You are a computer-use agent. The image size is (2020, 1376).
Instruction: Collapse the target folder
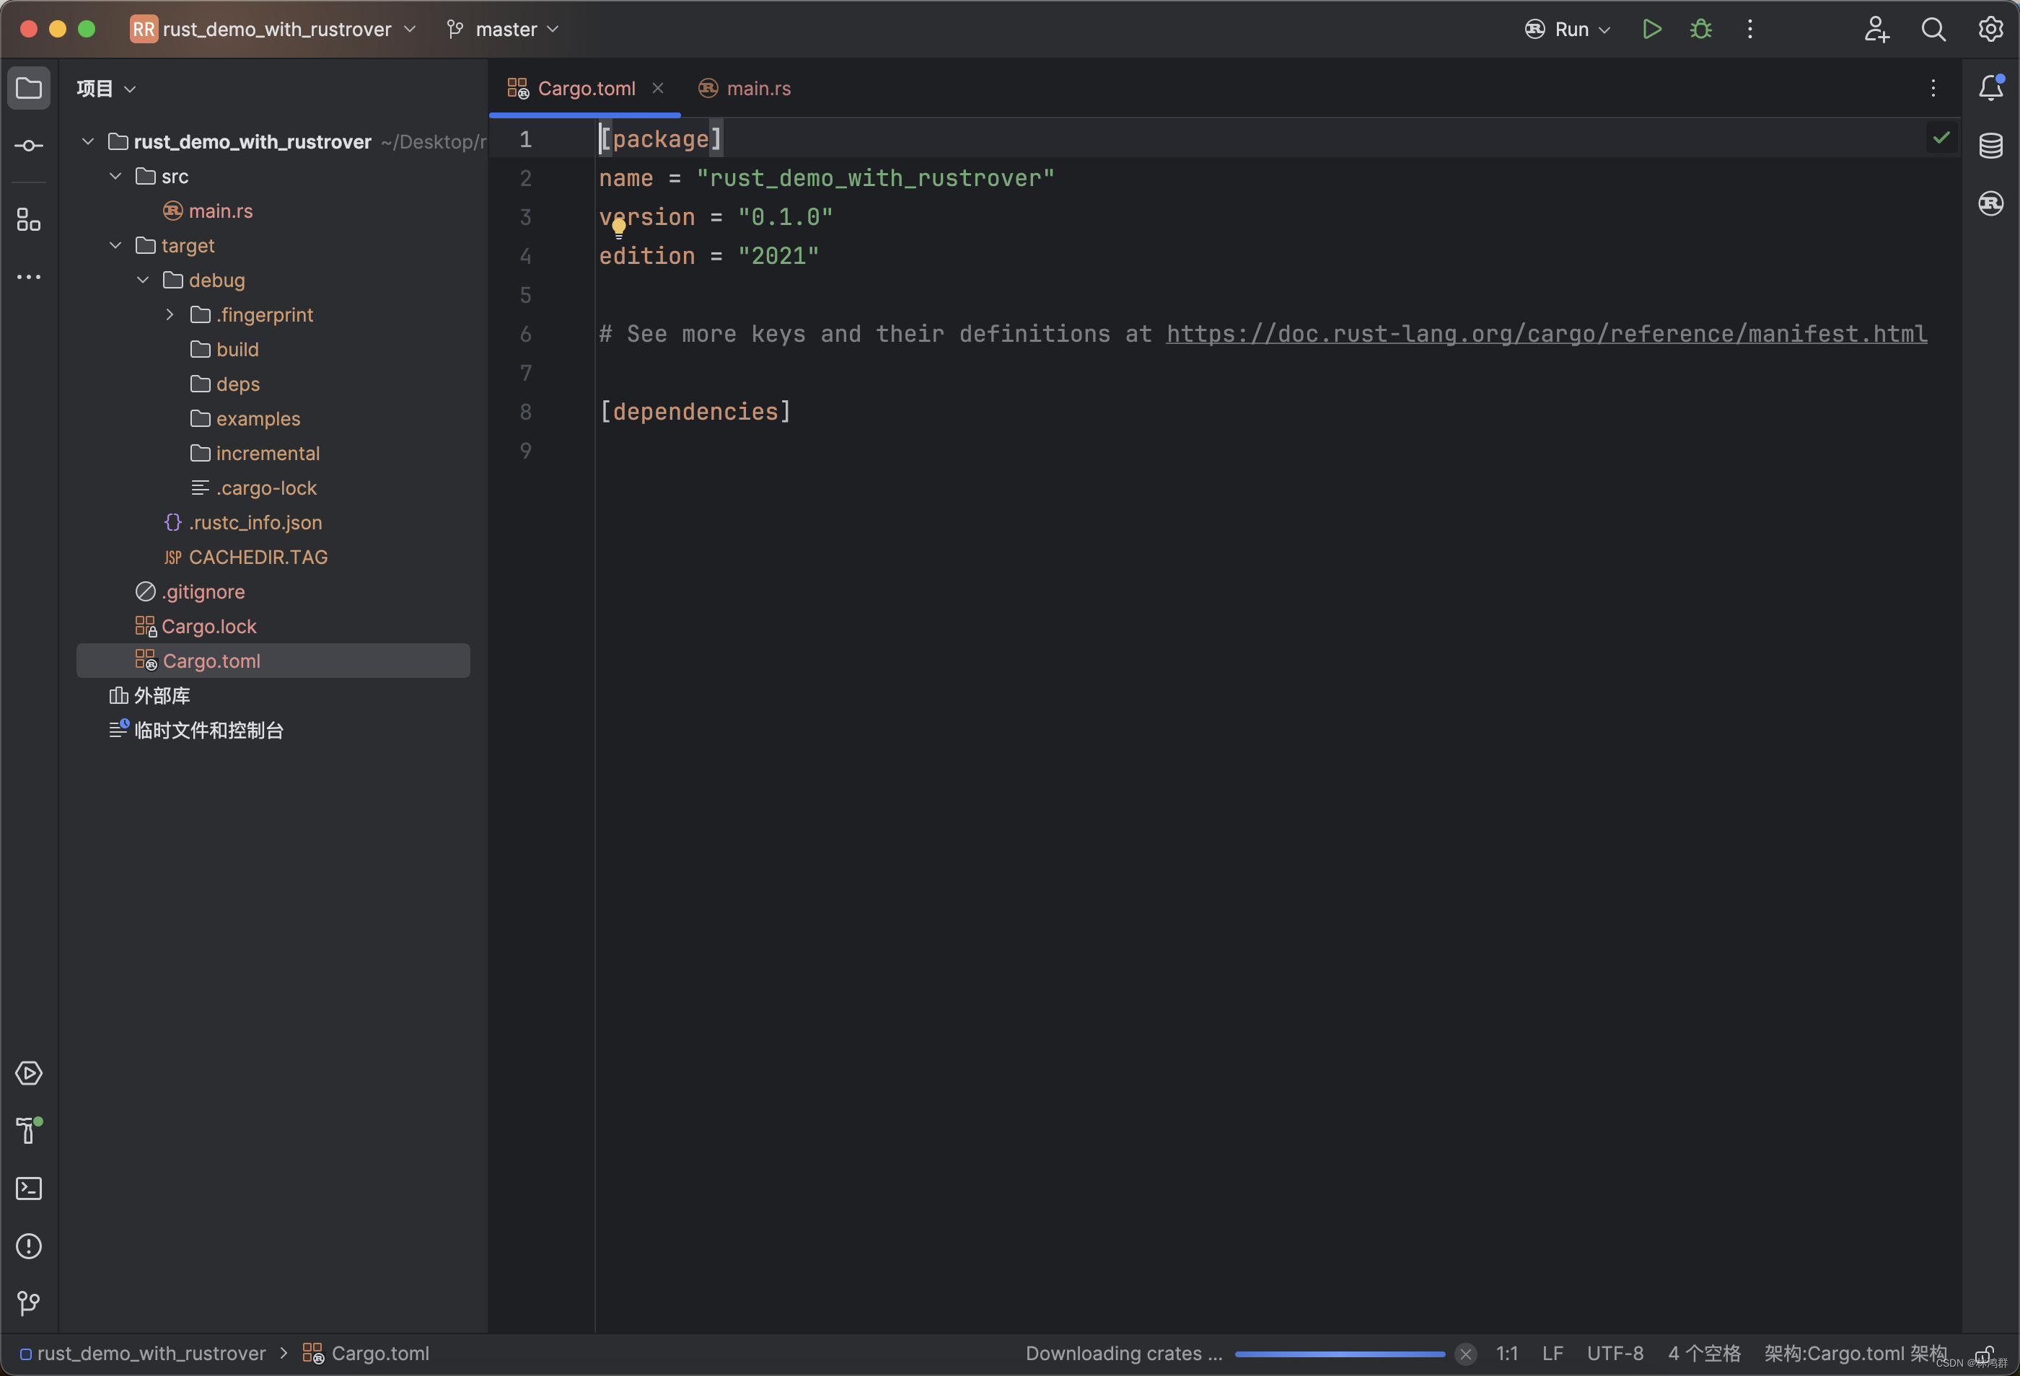click(x=115, y=246)
